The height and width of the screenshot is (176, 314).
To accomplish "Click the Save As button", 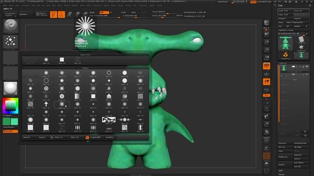I will [x=301, y=11].
